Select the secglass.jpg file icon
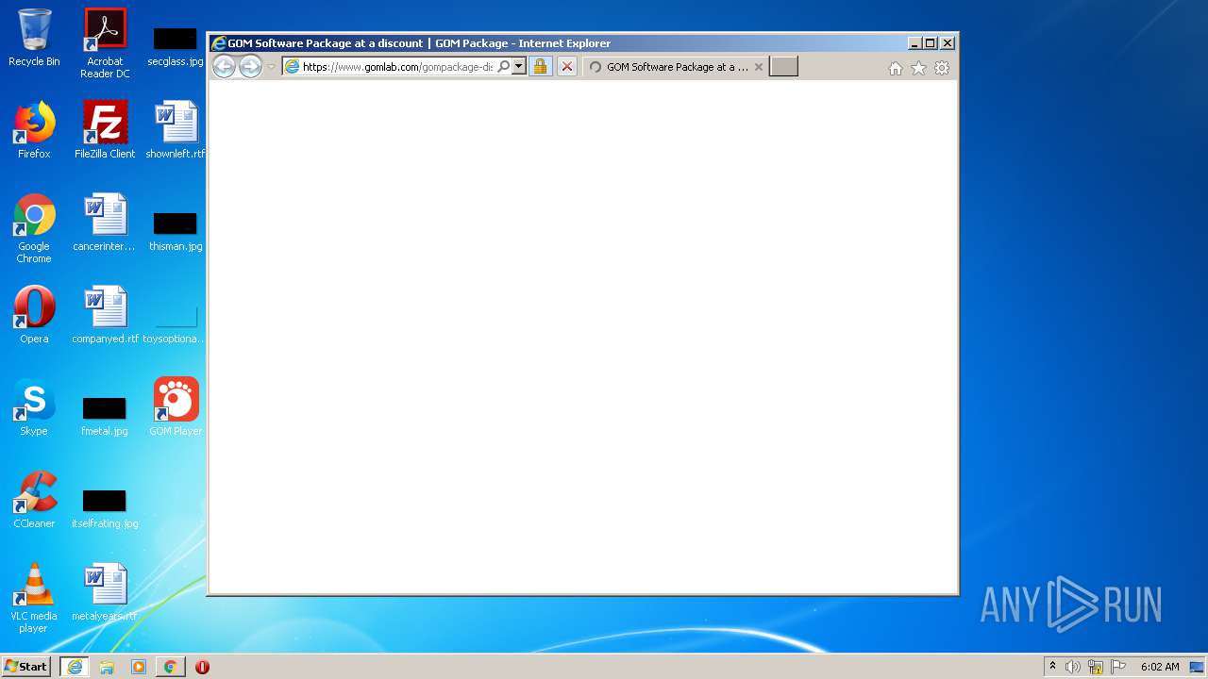The height and width of the screenshot is (679, 1208). point(176,45)
